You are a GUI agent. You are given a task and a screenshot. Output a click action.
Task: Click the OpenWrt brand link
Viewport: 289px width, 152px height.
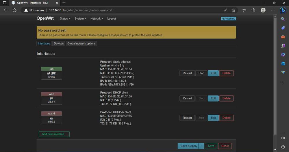[45, 18]
